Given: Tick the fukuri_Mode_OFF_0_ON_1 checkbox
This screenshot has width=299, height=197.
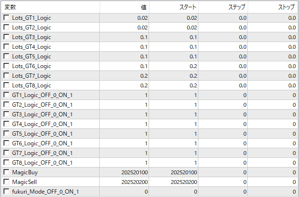Looking at the screenshot, I should click(x=6, y=192).
